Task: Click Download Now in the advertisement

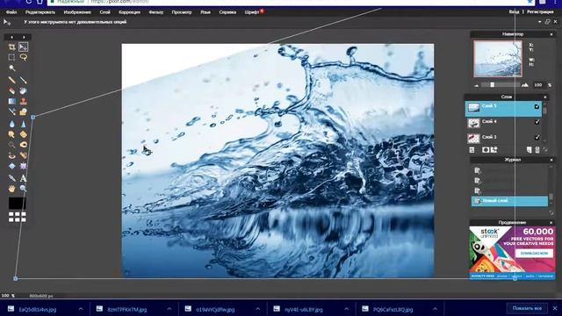Action: 535,254
